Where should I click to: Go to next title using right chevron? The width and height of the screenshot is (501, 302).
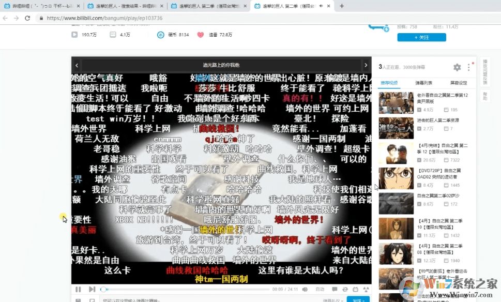[366, 65]
